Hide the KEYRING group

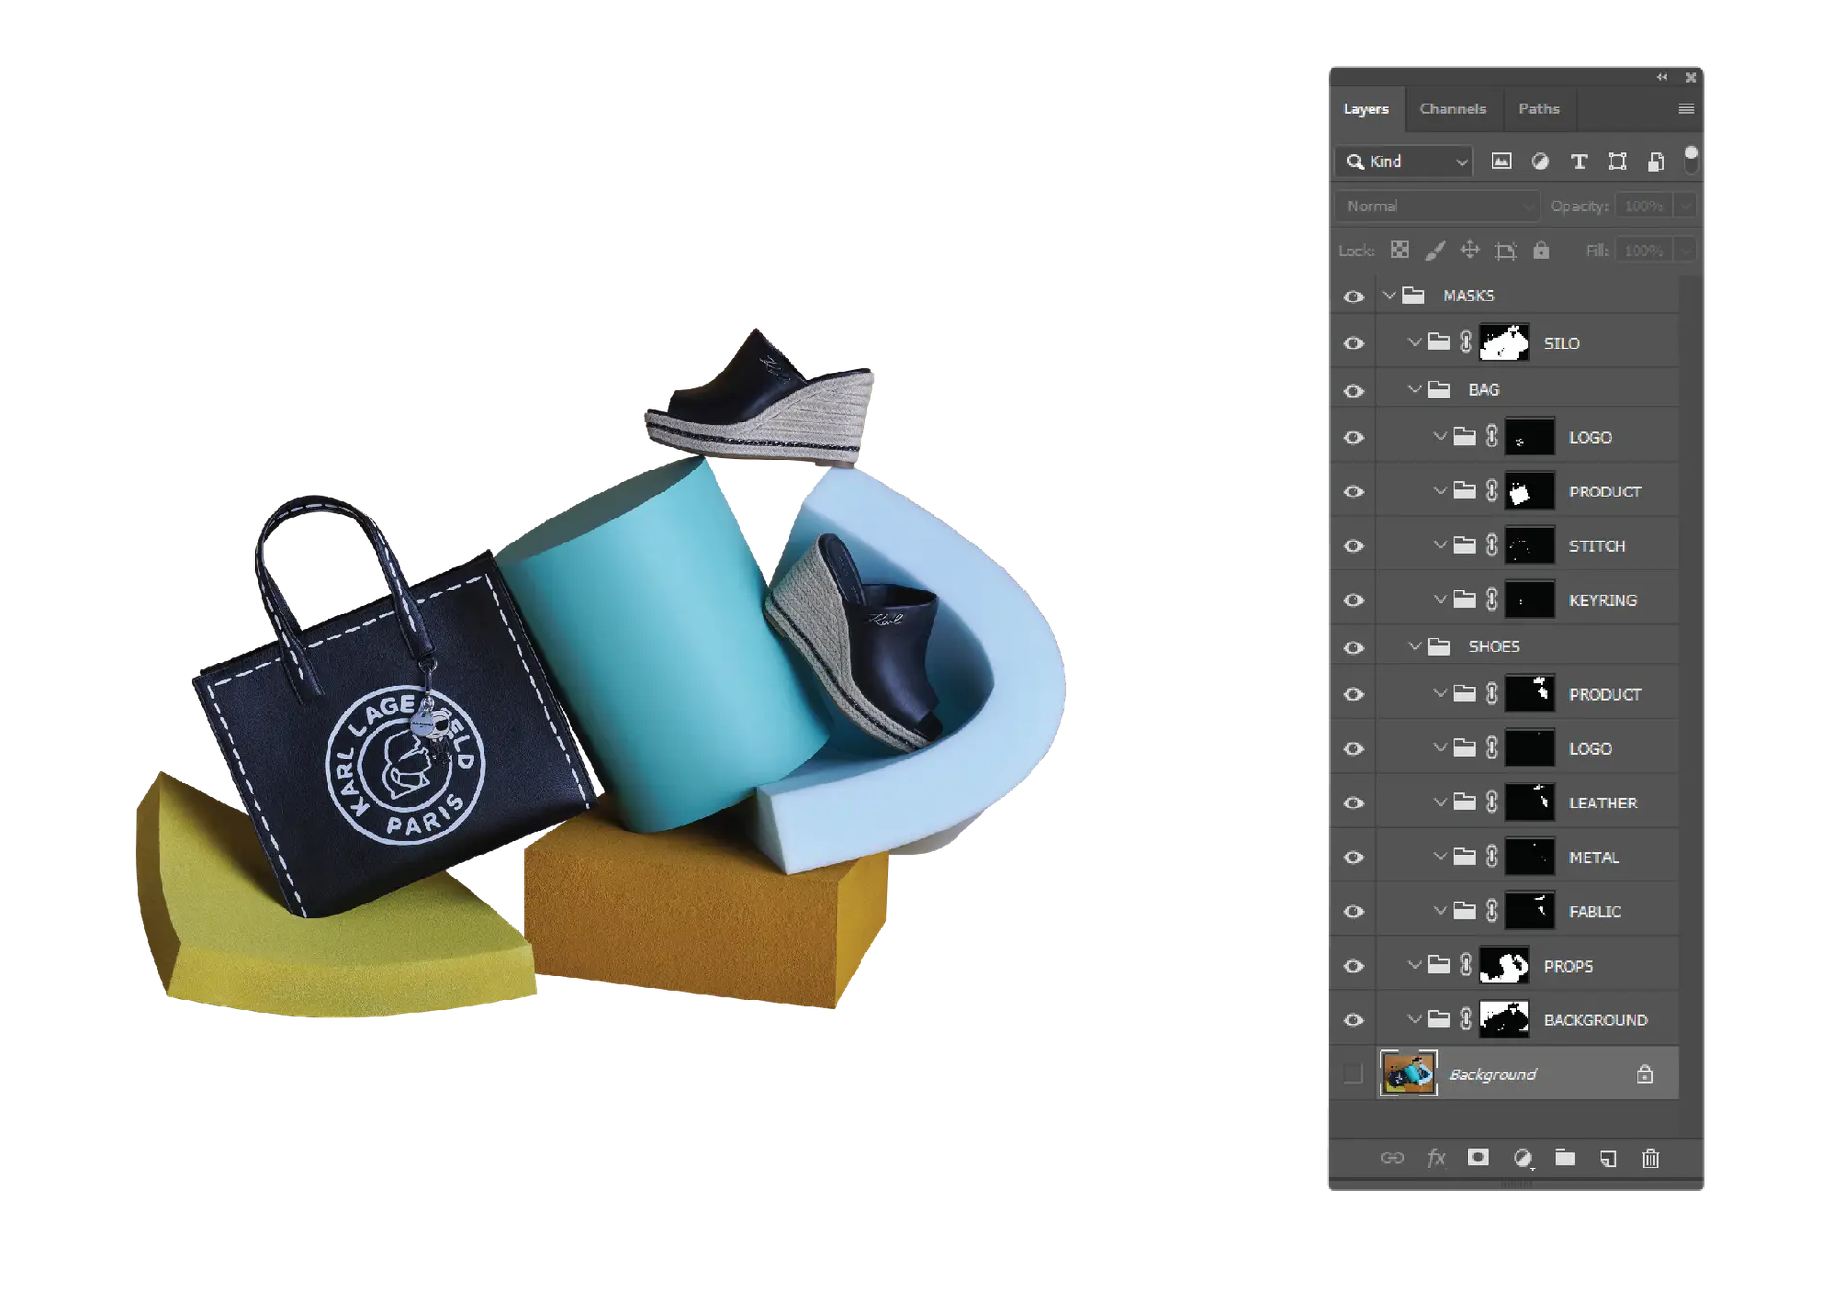click(x=1353, y=601)
